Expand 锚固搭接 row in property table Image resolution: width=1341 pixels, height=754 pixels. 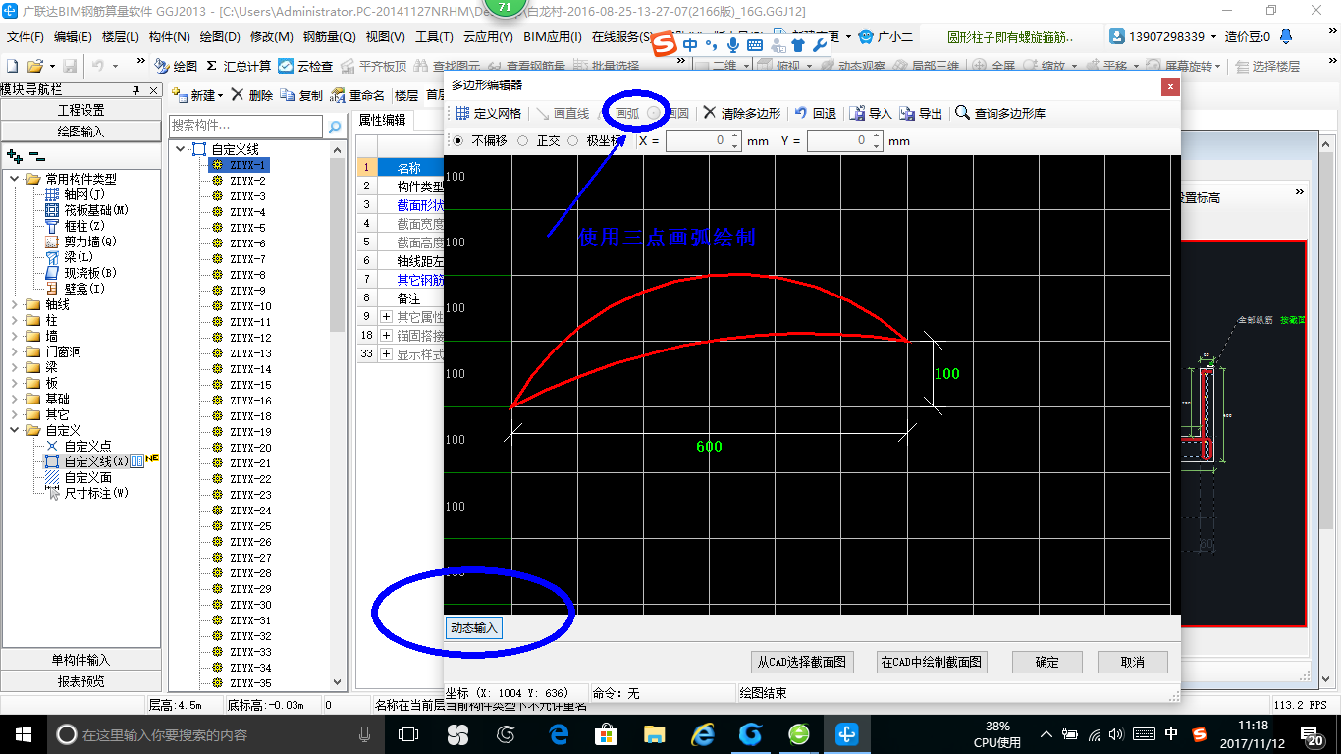[386, 335]
